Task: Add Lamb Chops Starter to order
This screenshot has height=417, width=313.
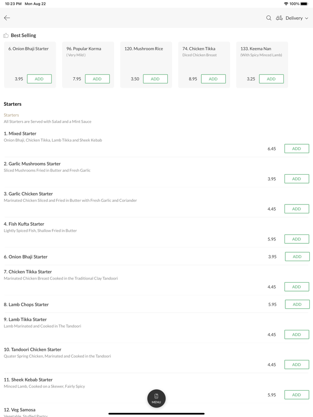Action: click(x=297, y=304)
